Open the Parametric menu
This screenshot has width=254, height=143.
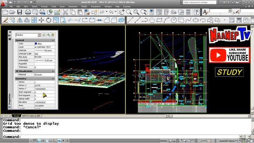[x=96, y=6]
